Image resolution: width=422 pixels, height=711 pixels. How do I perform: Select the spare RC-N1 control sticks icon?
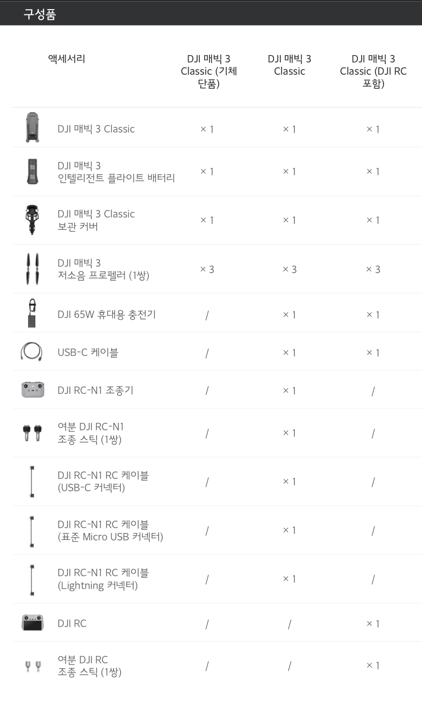(32, 432)
